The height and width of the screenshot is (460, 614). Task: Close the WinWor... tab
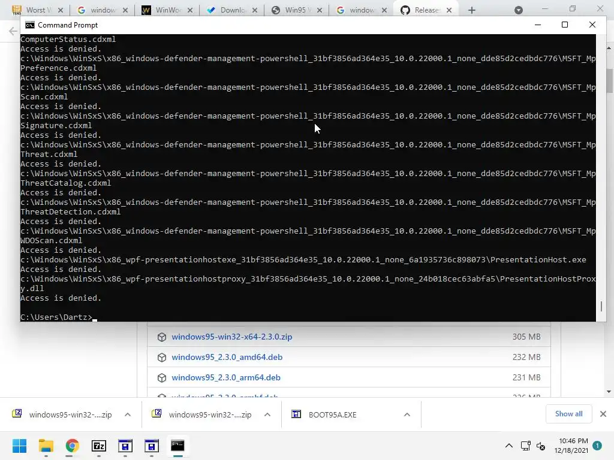190,10
